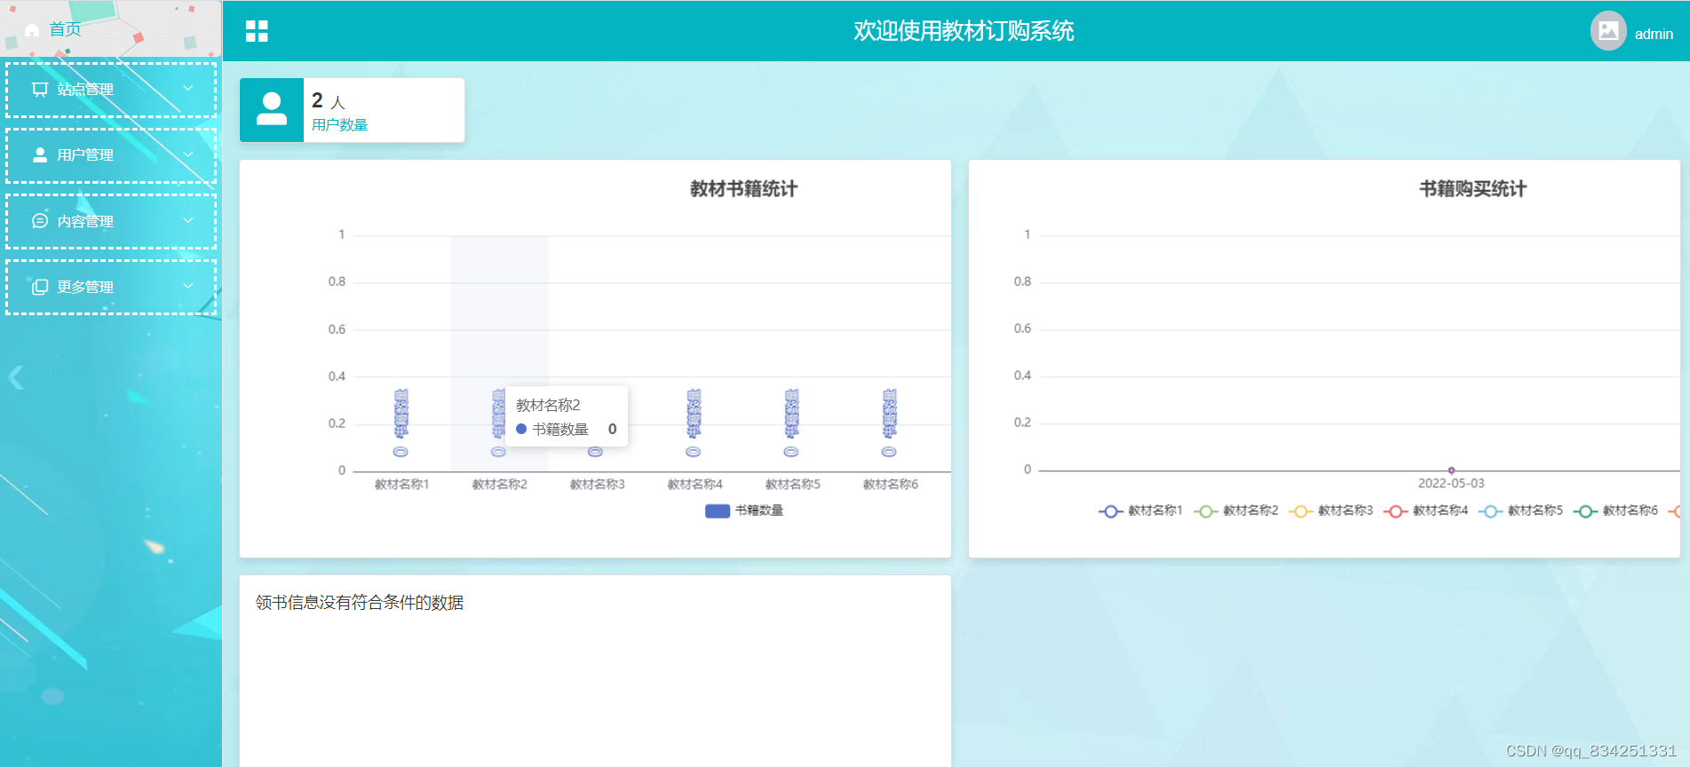This screenshot has width=1690, height=767.
Task: Toggle the 教材名称5 line legend
Action: [x=1520, y=511]
